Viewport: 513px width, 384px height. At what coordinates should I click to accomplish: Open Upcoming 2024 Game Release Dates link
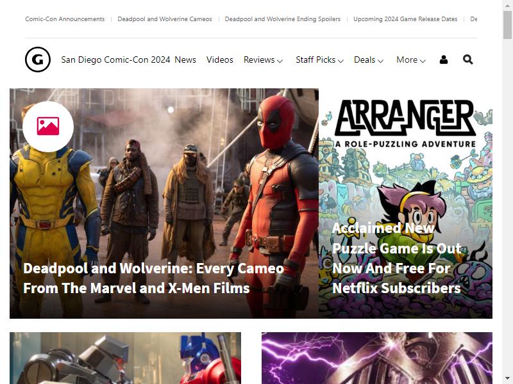(x=405, y=19)
